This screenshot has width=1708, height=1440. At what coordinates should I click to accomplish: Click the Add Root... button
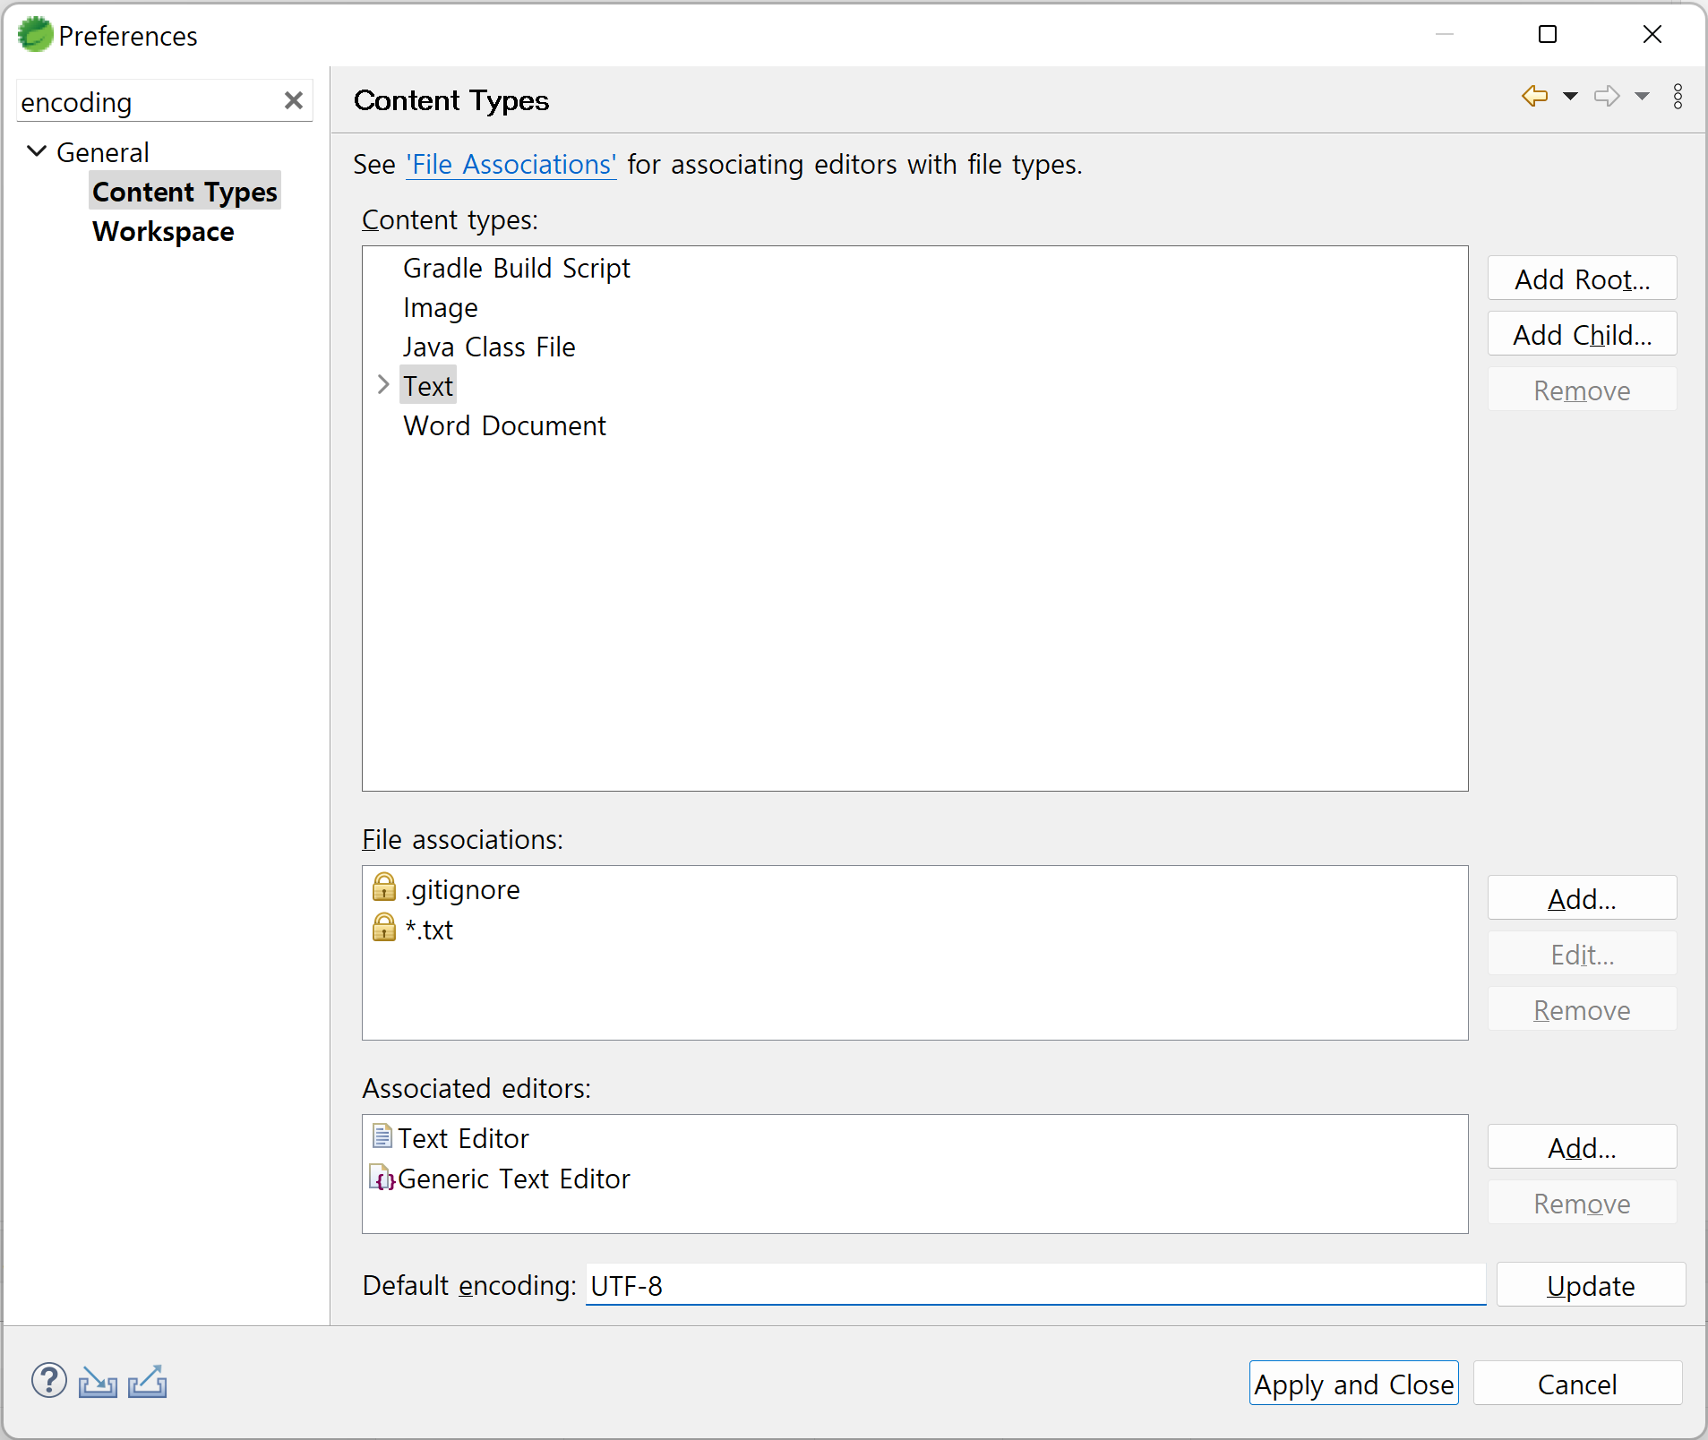[x=1582, y=279]
